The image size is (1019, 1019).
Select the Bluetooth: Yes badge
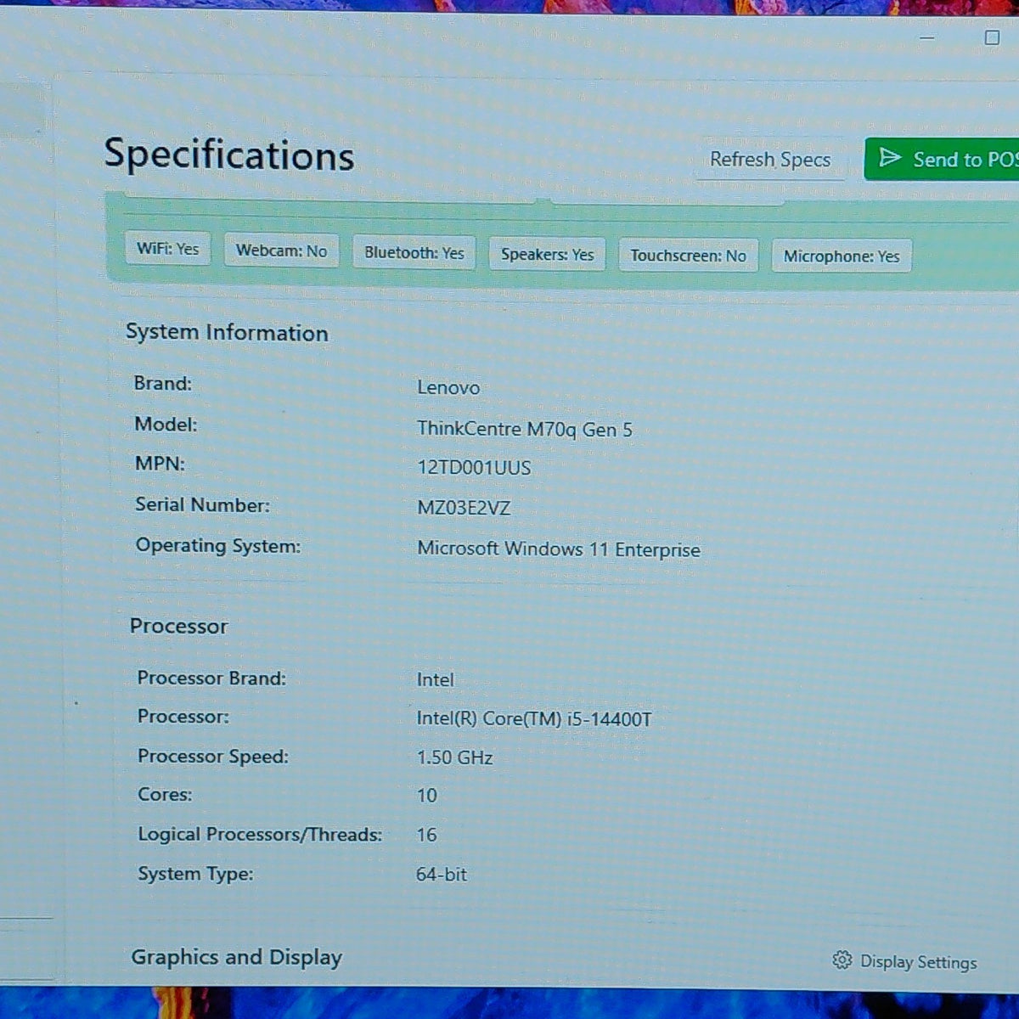tap(414, 252)
